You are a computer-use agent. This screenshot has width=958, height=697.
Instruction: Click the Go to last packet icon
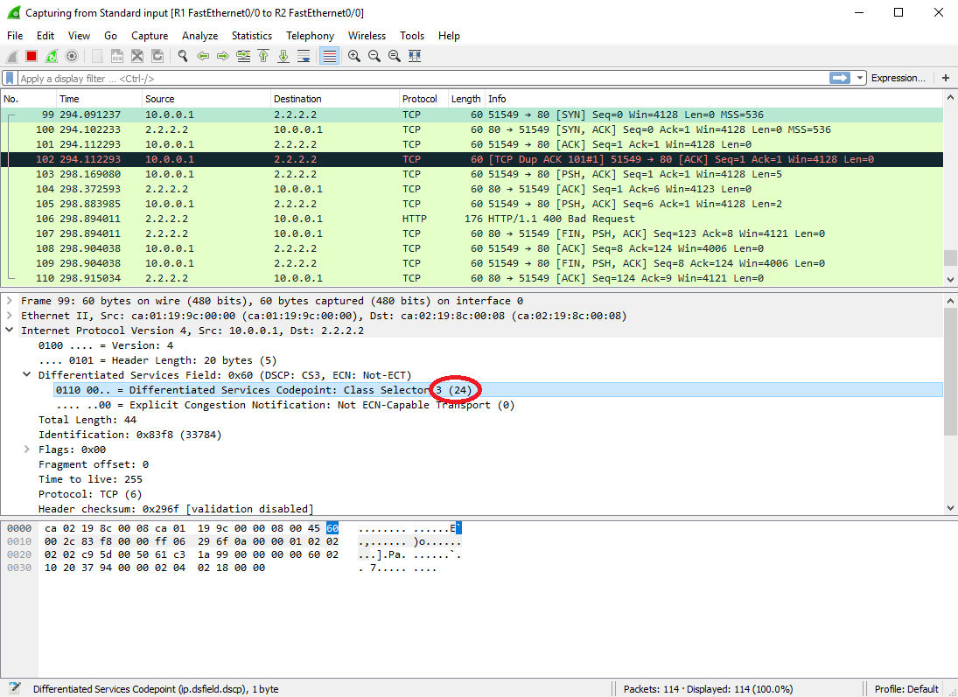[283, 55]
